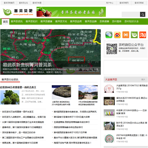The height and width of the screenshot is (148, 148).
Task: Click the tea cake article thumbnail
Action: (61, 92)
